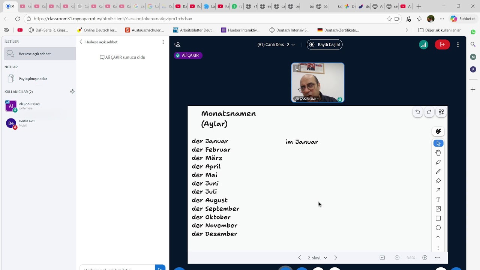This screenshot has height=270, width=480.
Task: Open the toolbar's three-dot overflow menu
Action: (438, 248)
